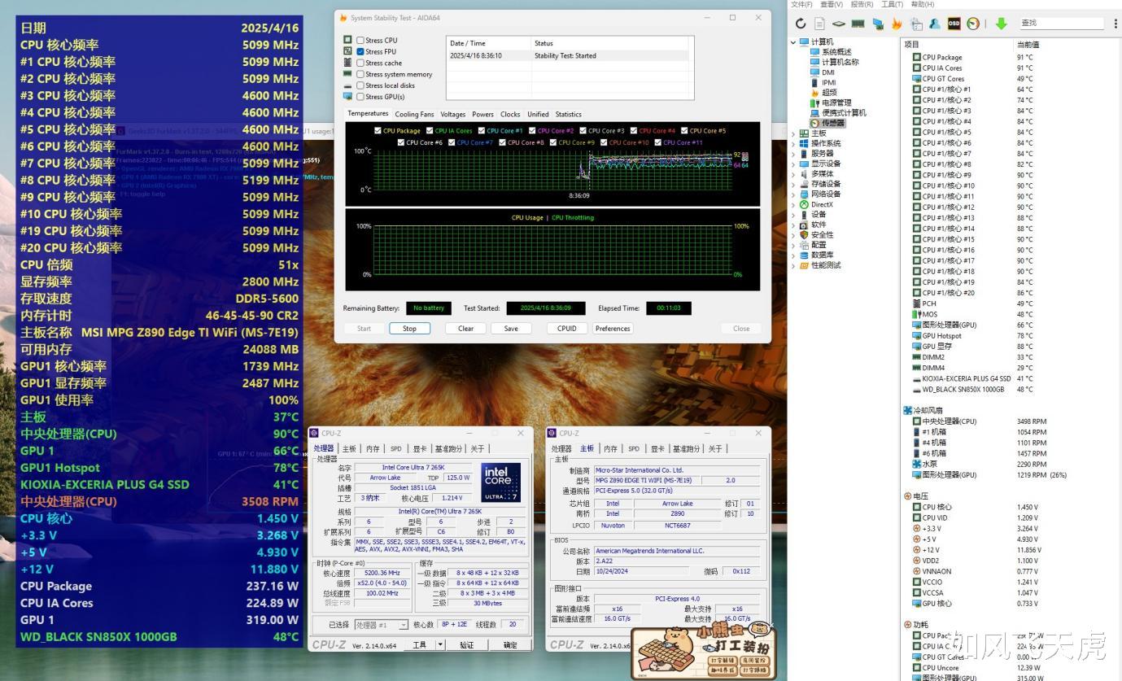The width and height of the screenshot is (1122, 681).
Task: Click the 查找 search input field
Action: click(1062, 24)
